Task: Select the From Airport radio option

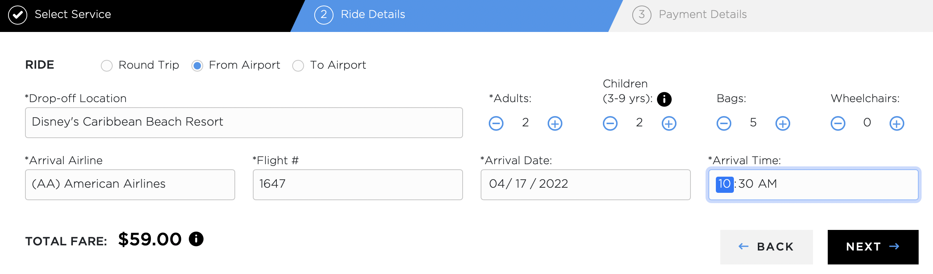Action: click(x=197, y=66)
